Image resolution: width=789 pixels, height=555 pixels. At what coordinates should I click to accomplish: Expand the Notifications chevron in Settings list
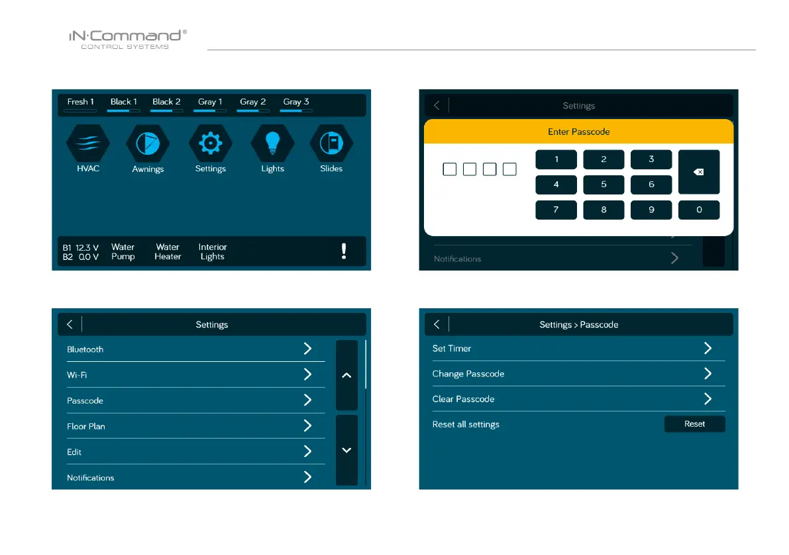(x=307, y=477)
